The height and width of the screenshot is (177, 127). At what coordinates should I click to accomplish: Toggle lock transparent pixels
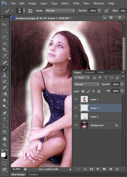(x=83, y=91)
